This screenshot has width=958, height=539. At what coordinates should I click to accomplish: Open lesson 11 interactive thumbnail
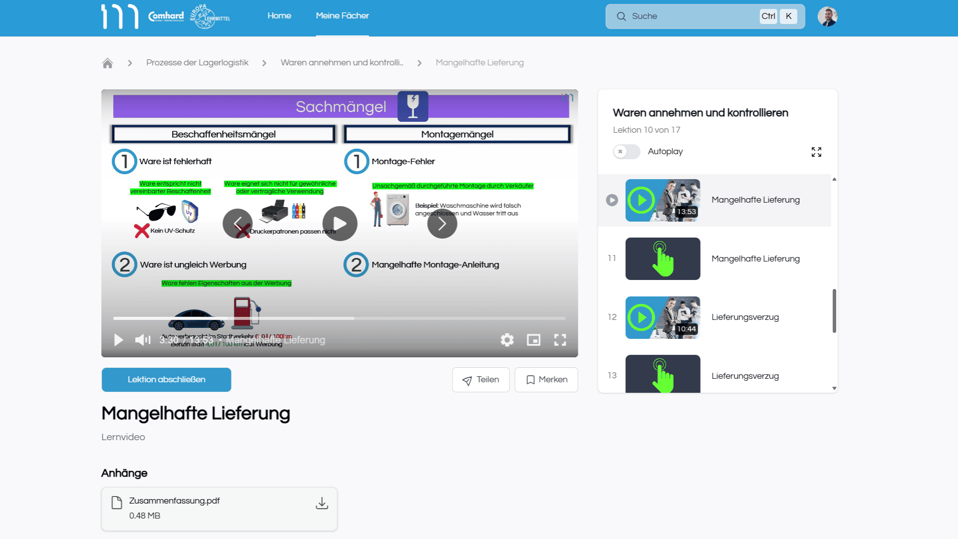663,259
